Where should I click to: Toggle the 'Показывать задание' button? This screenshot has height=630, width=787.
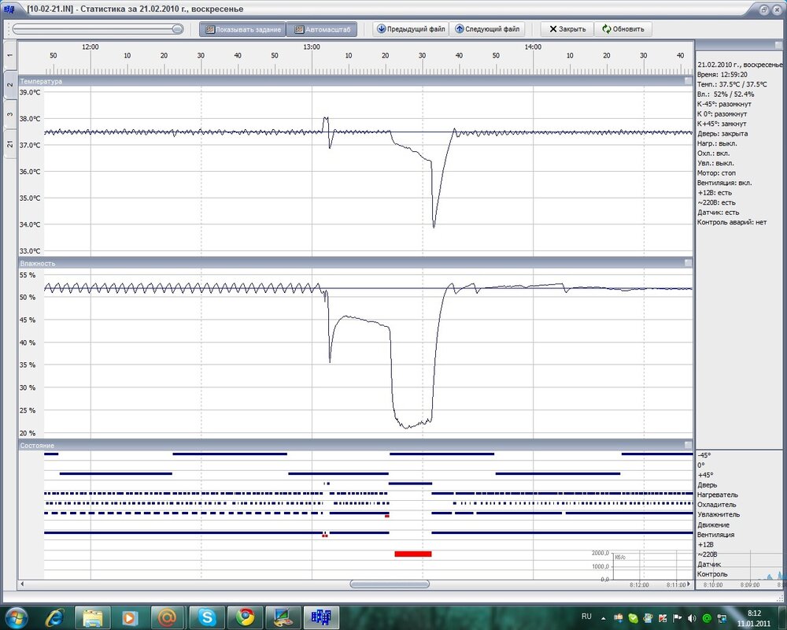pyautogui.click(x=242, y=29)
